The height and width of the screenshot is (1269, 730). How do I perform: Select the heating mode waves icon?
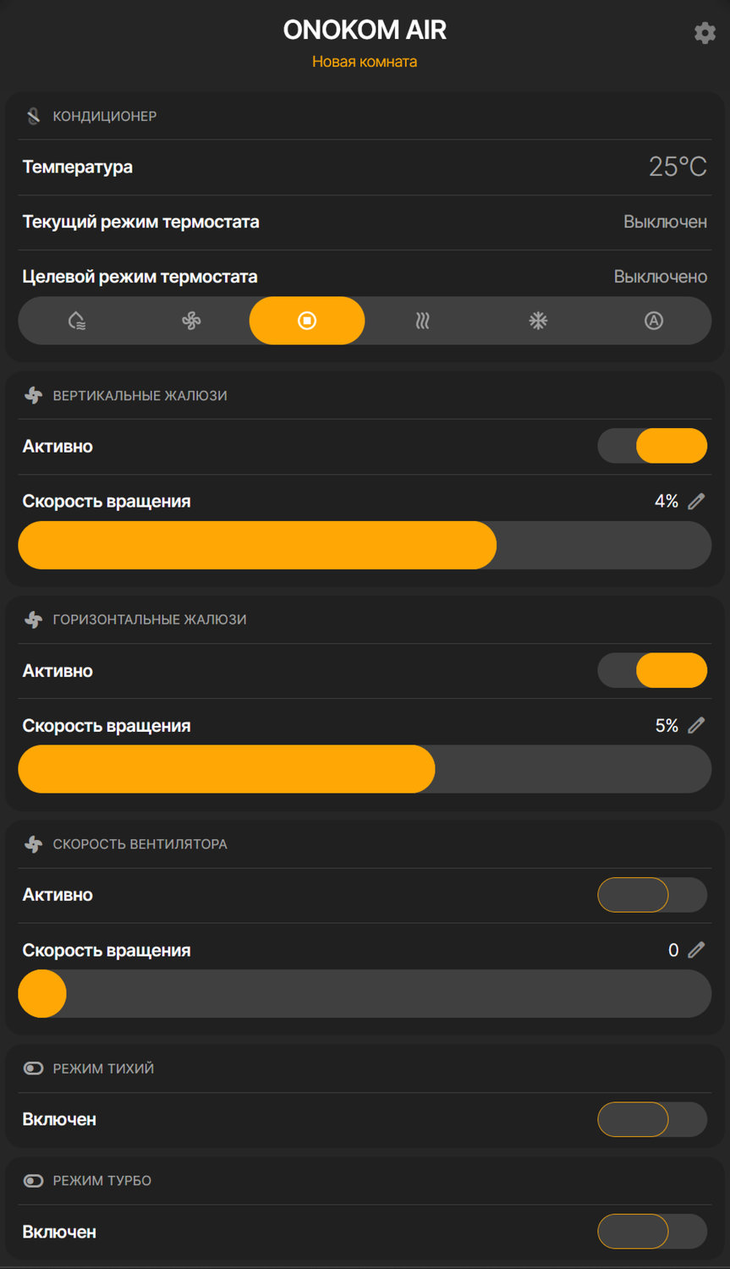pos(423,321)
